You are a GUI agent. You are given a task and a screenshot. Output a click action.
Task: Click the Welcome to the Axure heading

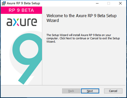pos(82,18)
